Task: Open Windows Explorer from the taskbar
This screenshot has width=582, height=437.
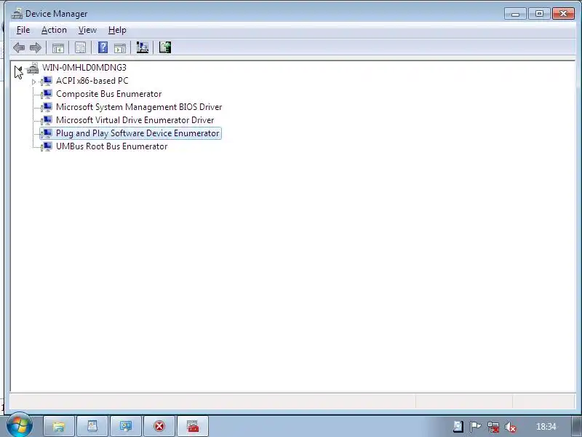Action: point(59,426)
